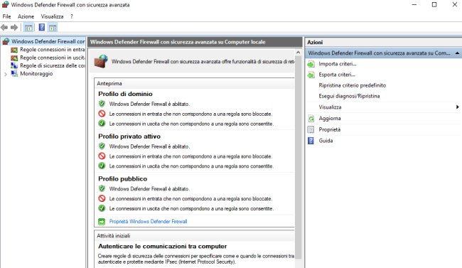The image size is (462, 268).
Task: Open Visualizza submenu in Azioni pane
Action: point(330,107)
